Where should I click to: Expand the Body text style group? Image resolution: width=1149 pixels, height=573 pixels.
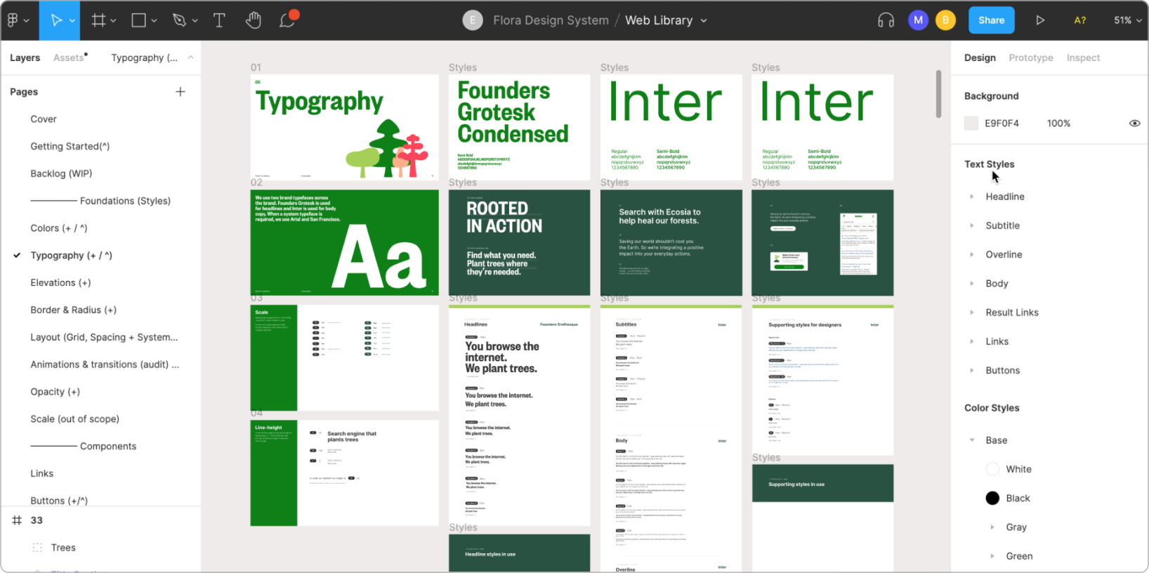pos(972,284)
